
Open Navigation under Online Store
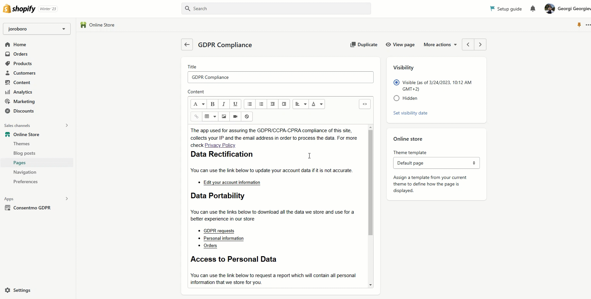pyautogui.click(x=25, y=172)
